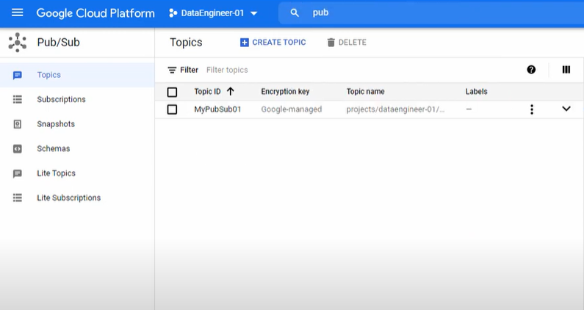Sort by the Topic ID arrow
This screenshot has height=310, width=584.
(x=230, y=91)
